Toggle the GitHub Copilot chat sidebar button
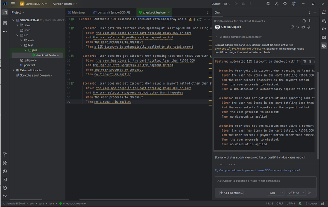The width and height of the screenshot is (328, 207). [x=324, y=46]
